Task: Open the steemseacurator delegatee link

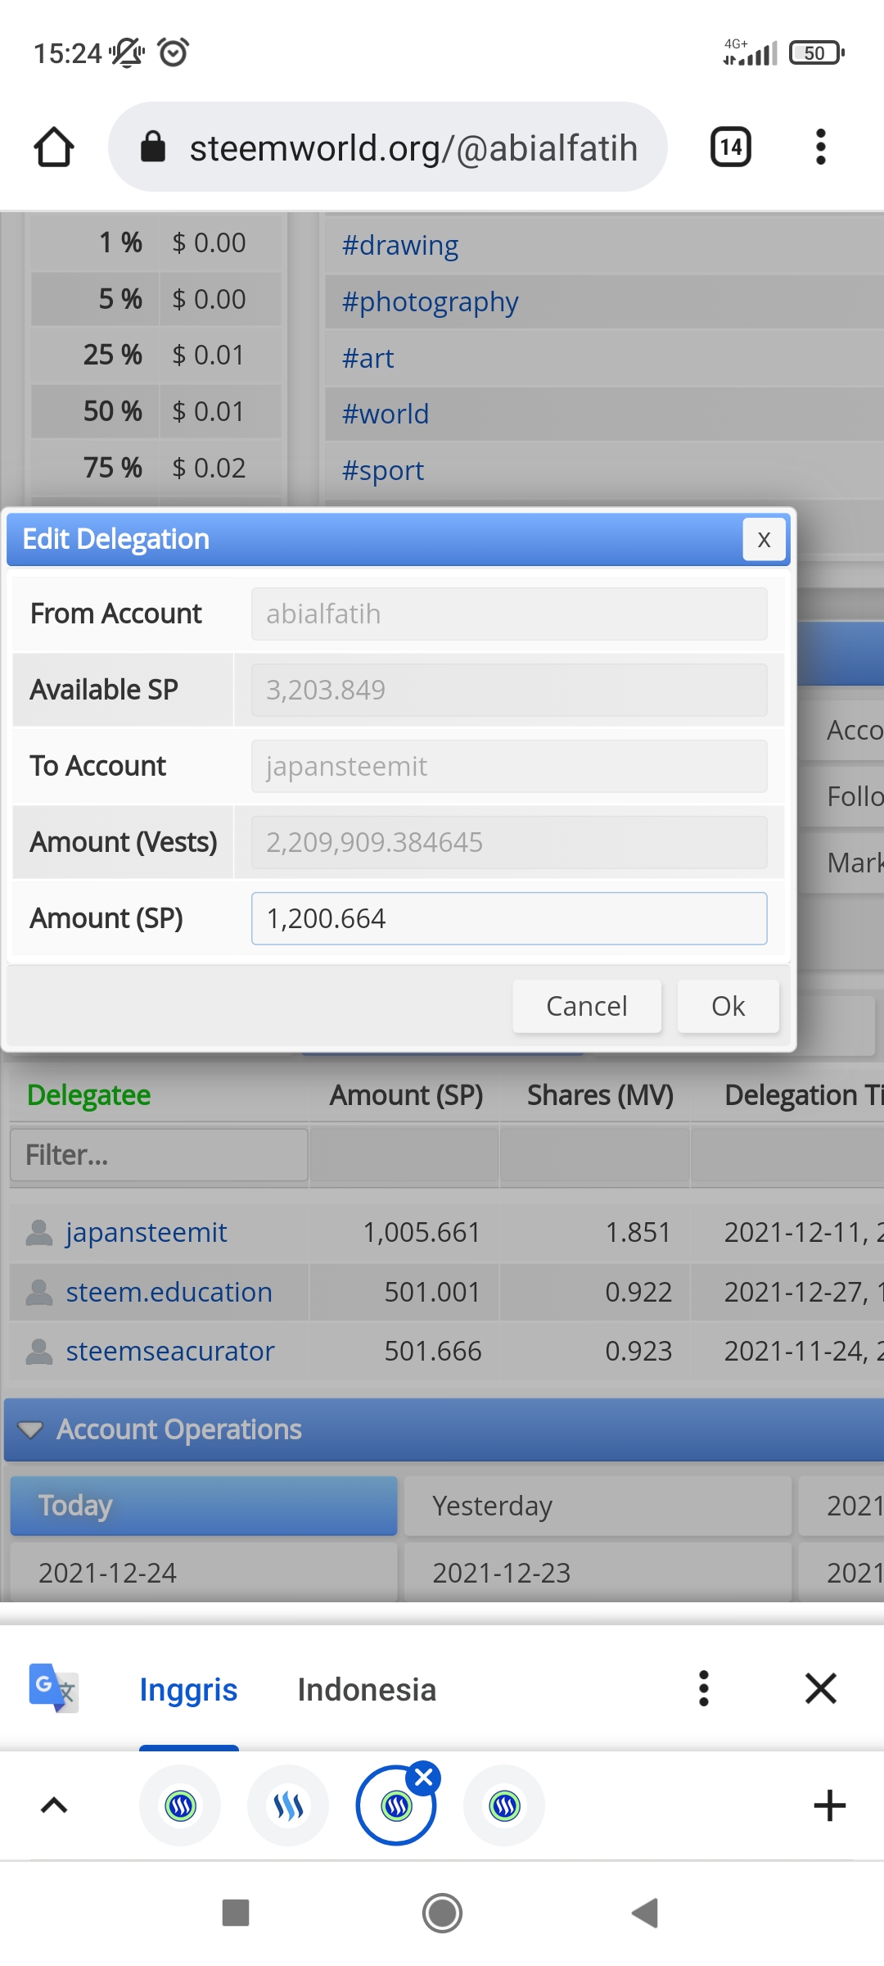Action: 170,1351
